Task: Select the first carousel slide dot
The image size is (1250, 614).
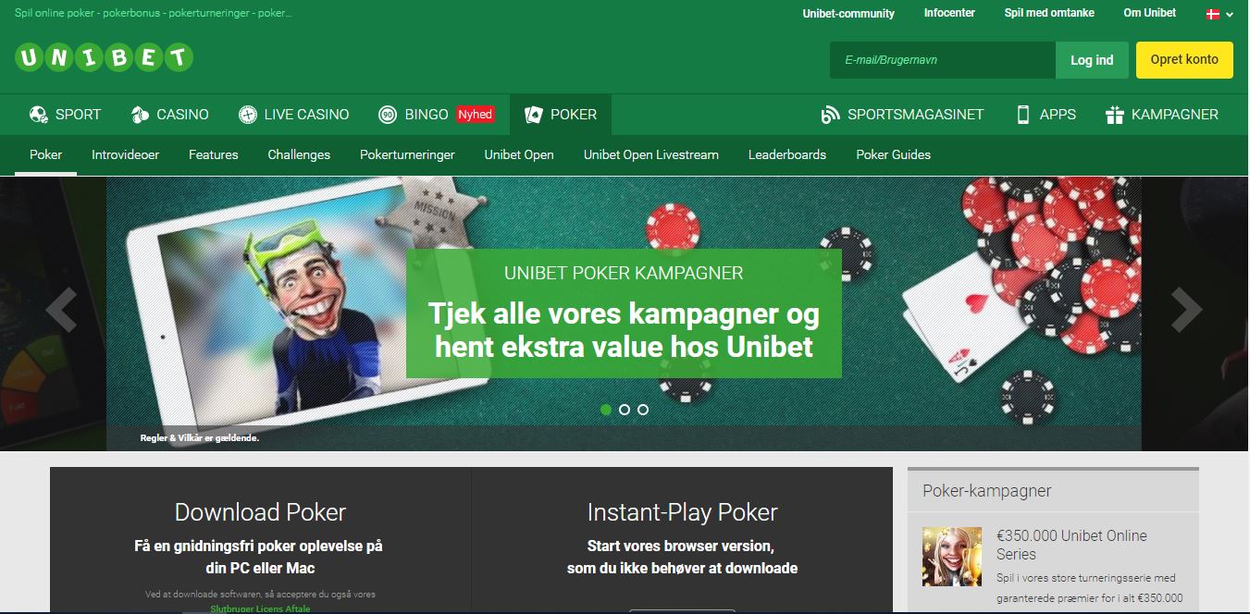Action: (x=606, y=409)
